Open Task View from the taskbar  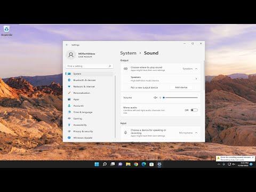pyautogui.click(x=113, y=164)
